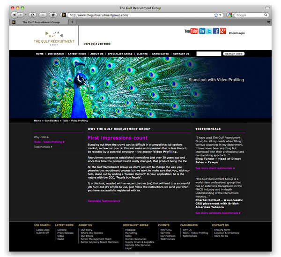Open the Google search engine selector icon
The width and height of the screenshot is (281, 257).
tap(230, 15)
